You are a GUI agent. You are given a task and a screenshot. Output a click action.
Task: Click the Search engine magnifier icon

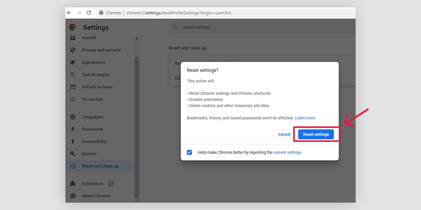coord(73,75)
